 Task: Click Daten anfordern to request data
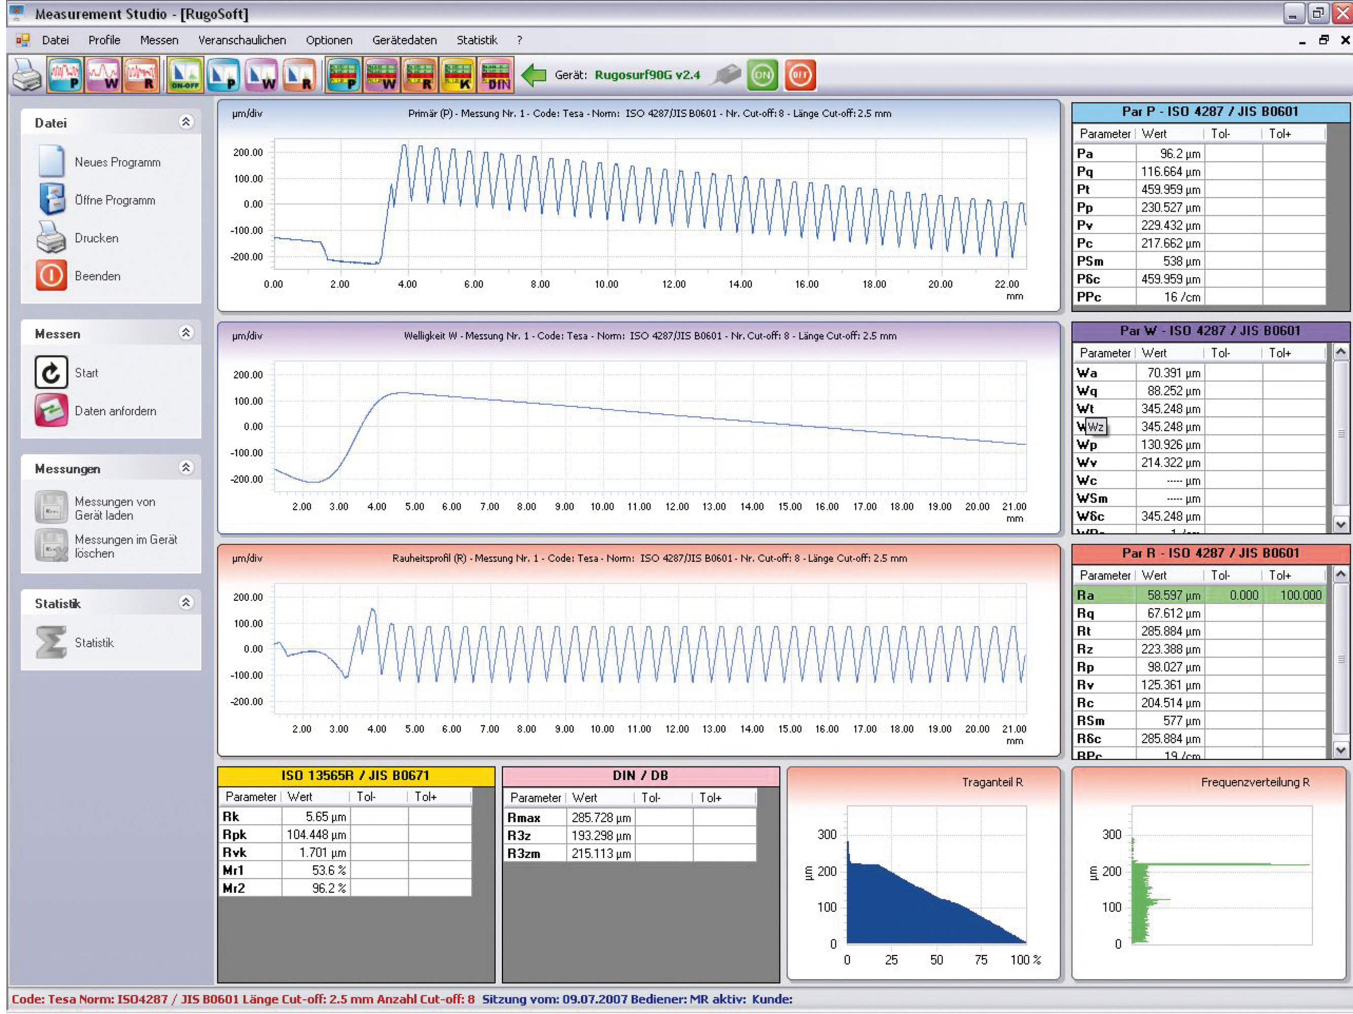click(115, 411)
